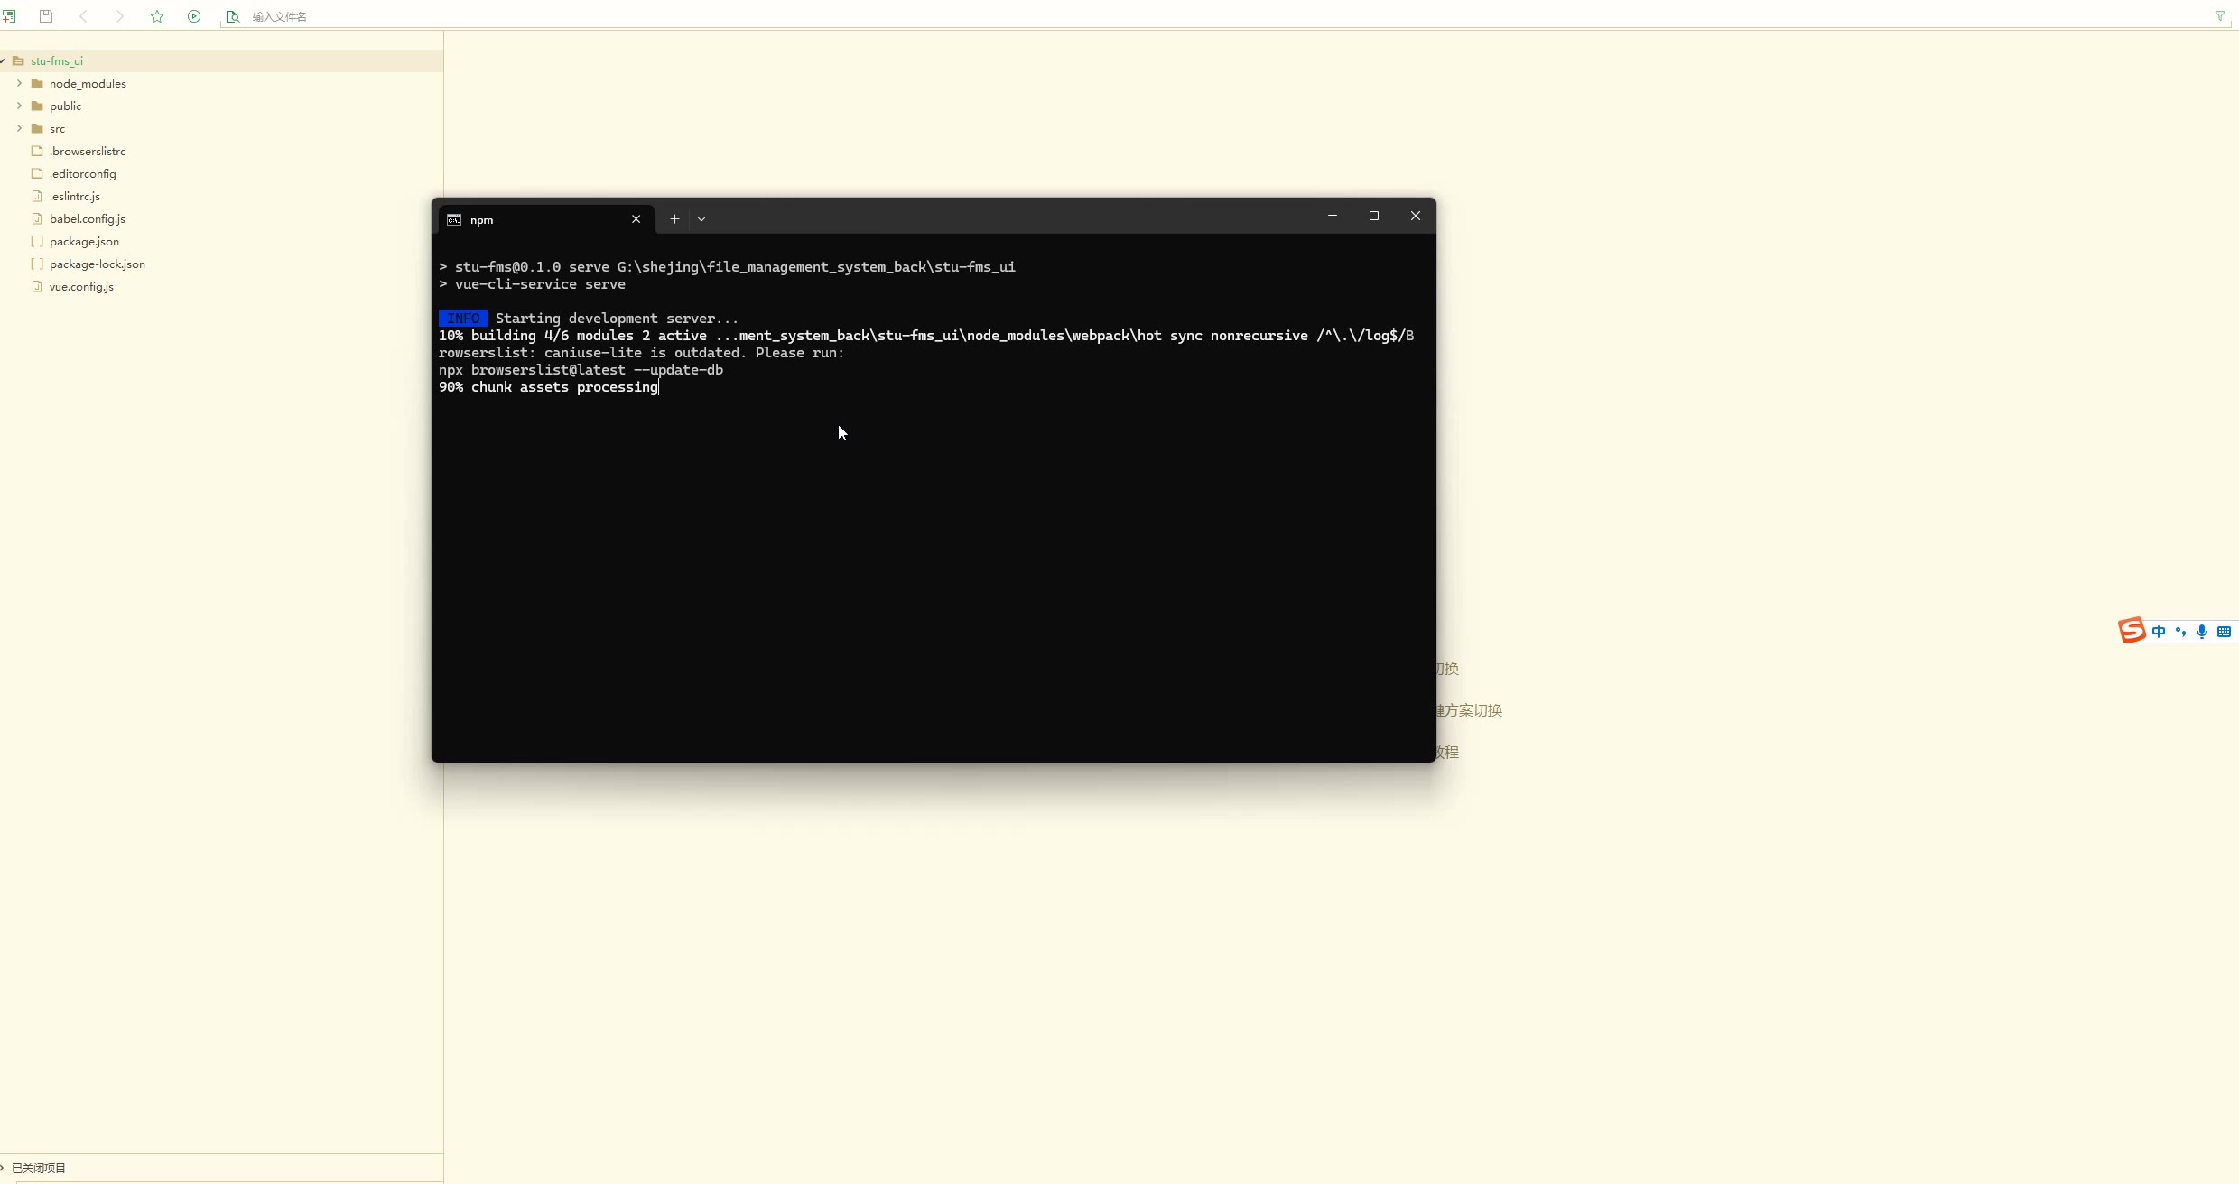Viewport: 2239px width, 1184px height.
Task: Toggle Sogou punctuation mode
Action: (2180, 632)
